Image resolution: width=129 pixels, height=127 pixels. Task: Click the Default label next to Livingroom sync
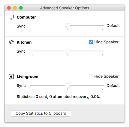pos(113,85)
